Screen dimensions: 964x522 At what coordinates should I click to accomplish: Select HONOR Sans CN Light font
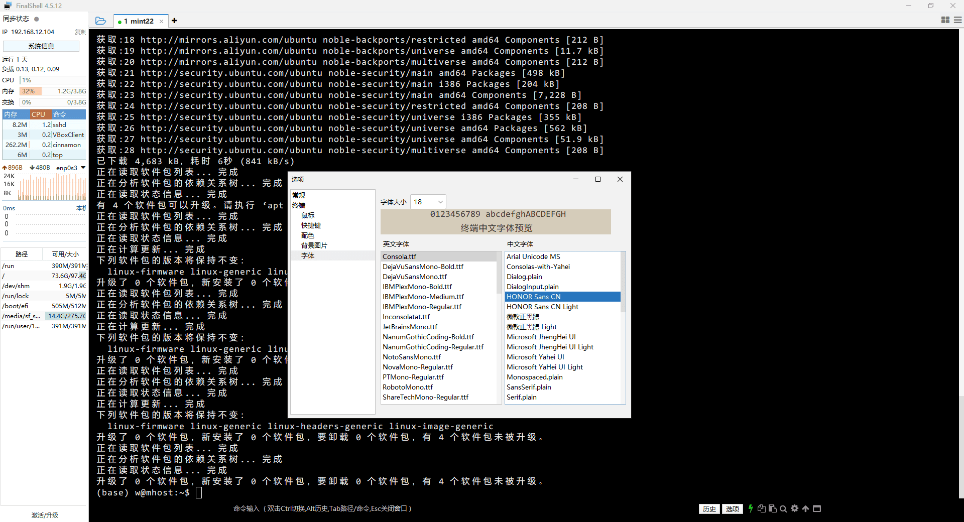tap(563, 307)
